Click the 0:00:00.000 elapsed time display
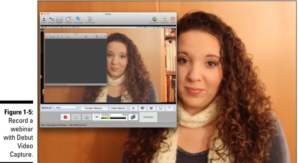This screenshot has width=298, height=163. (x=105, y=115)
